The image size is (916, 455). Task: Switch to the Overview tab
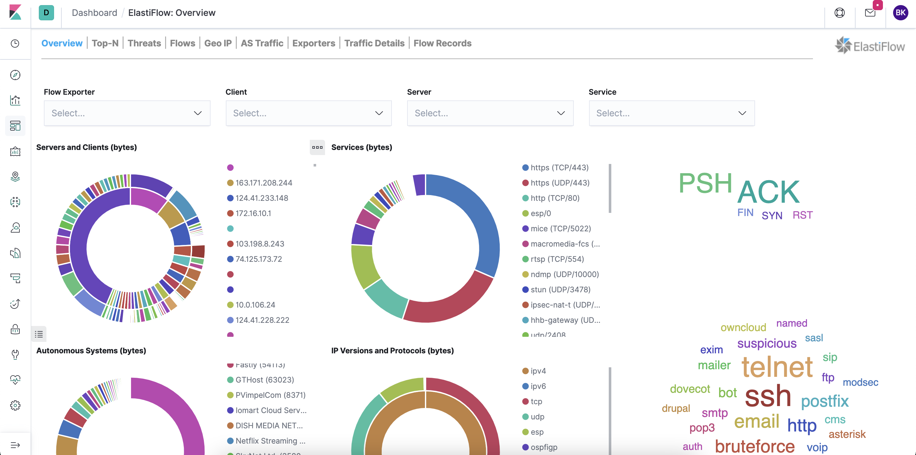tap(62, 43)
